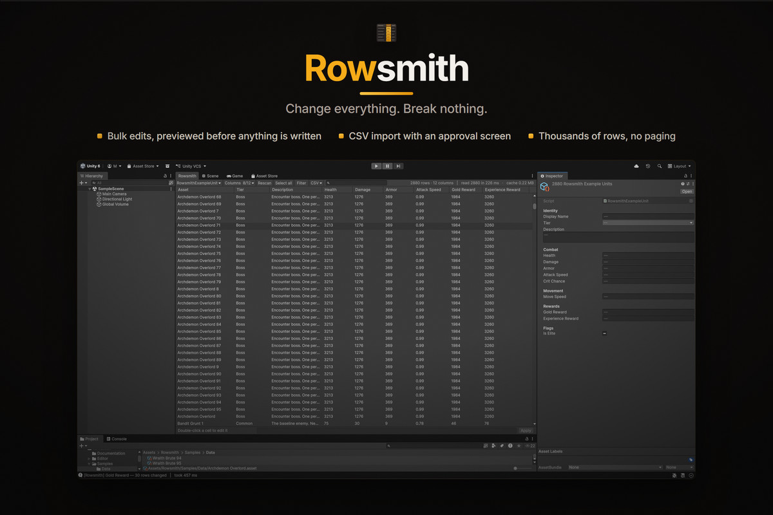Open the Account M dropdown

pos(115,166)
